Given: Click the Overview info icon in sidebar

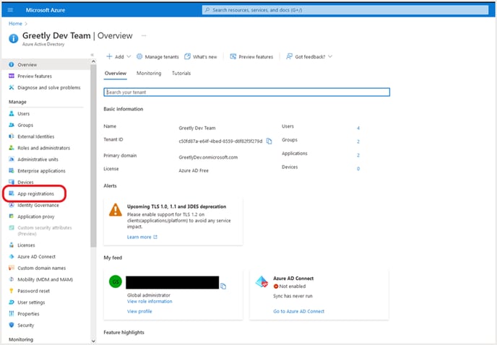Looking at the screenshot, I should pos(12,65).
